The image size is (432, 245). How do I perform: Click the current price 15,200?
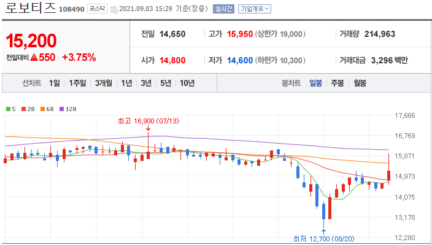coord(31,41)
